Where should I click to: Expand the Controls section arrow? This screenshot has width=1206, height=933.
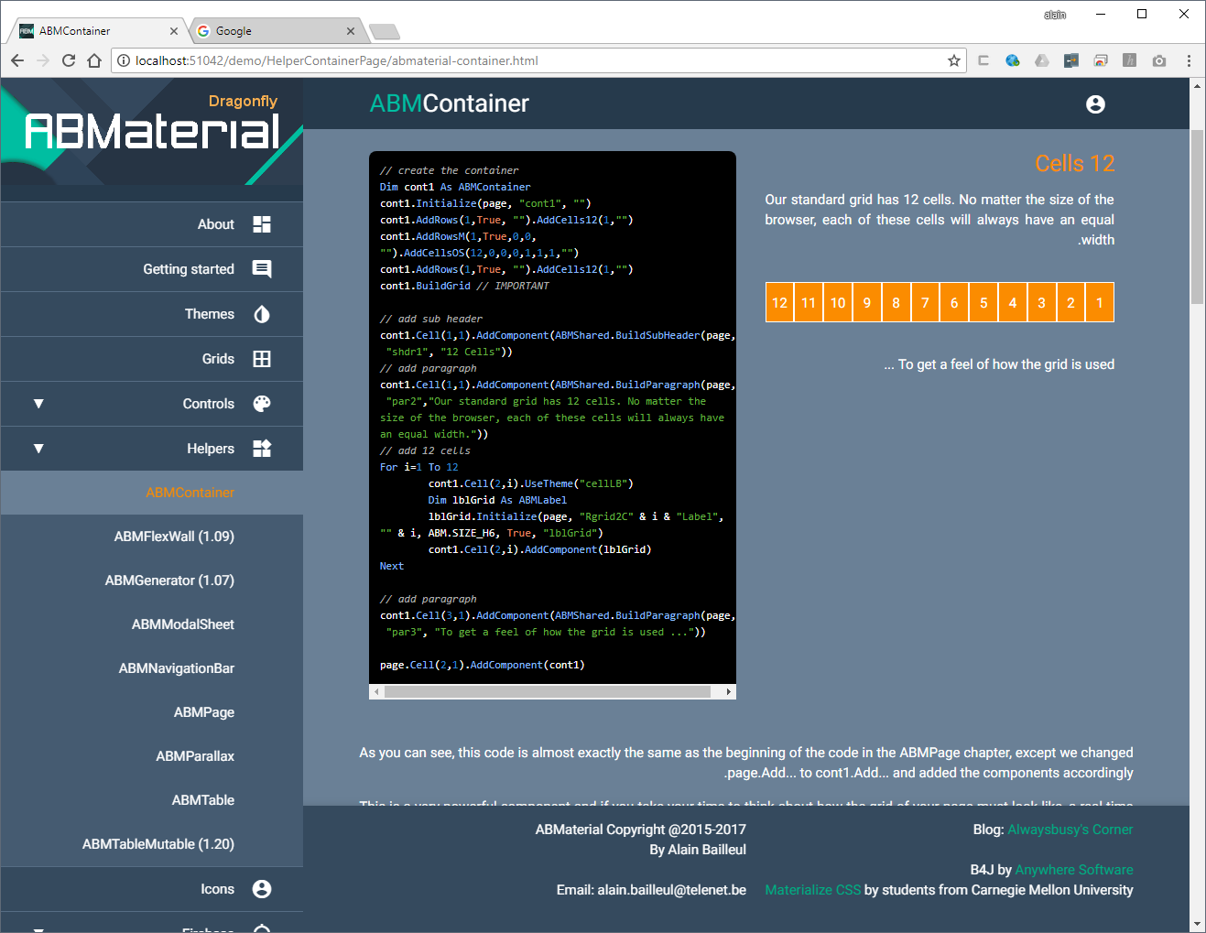point(38,404)
